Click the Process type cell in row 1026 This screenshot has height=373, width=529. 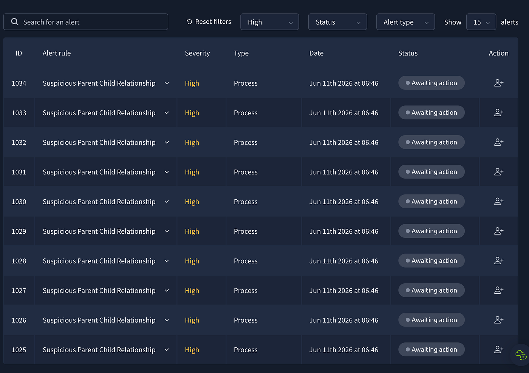pyautogui.click(x=246, y=320)
